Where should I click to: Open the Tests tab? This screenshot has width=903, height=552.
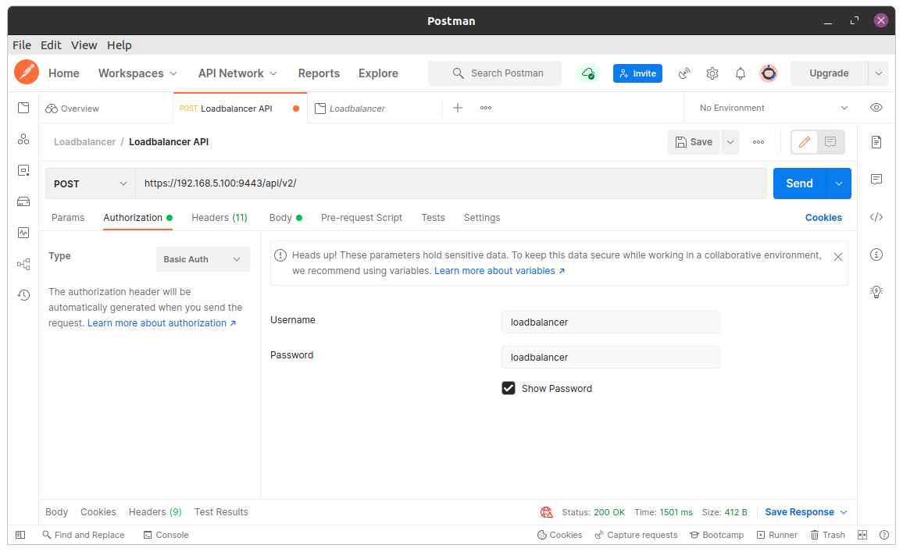click(x=433, y=218)
